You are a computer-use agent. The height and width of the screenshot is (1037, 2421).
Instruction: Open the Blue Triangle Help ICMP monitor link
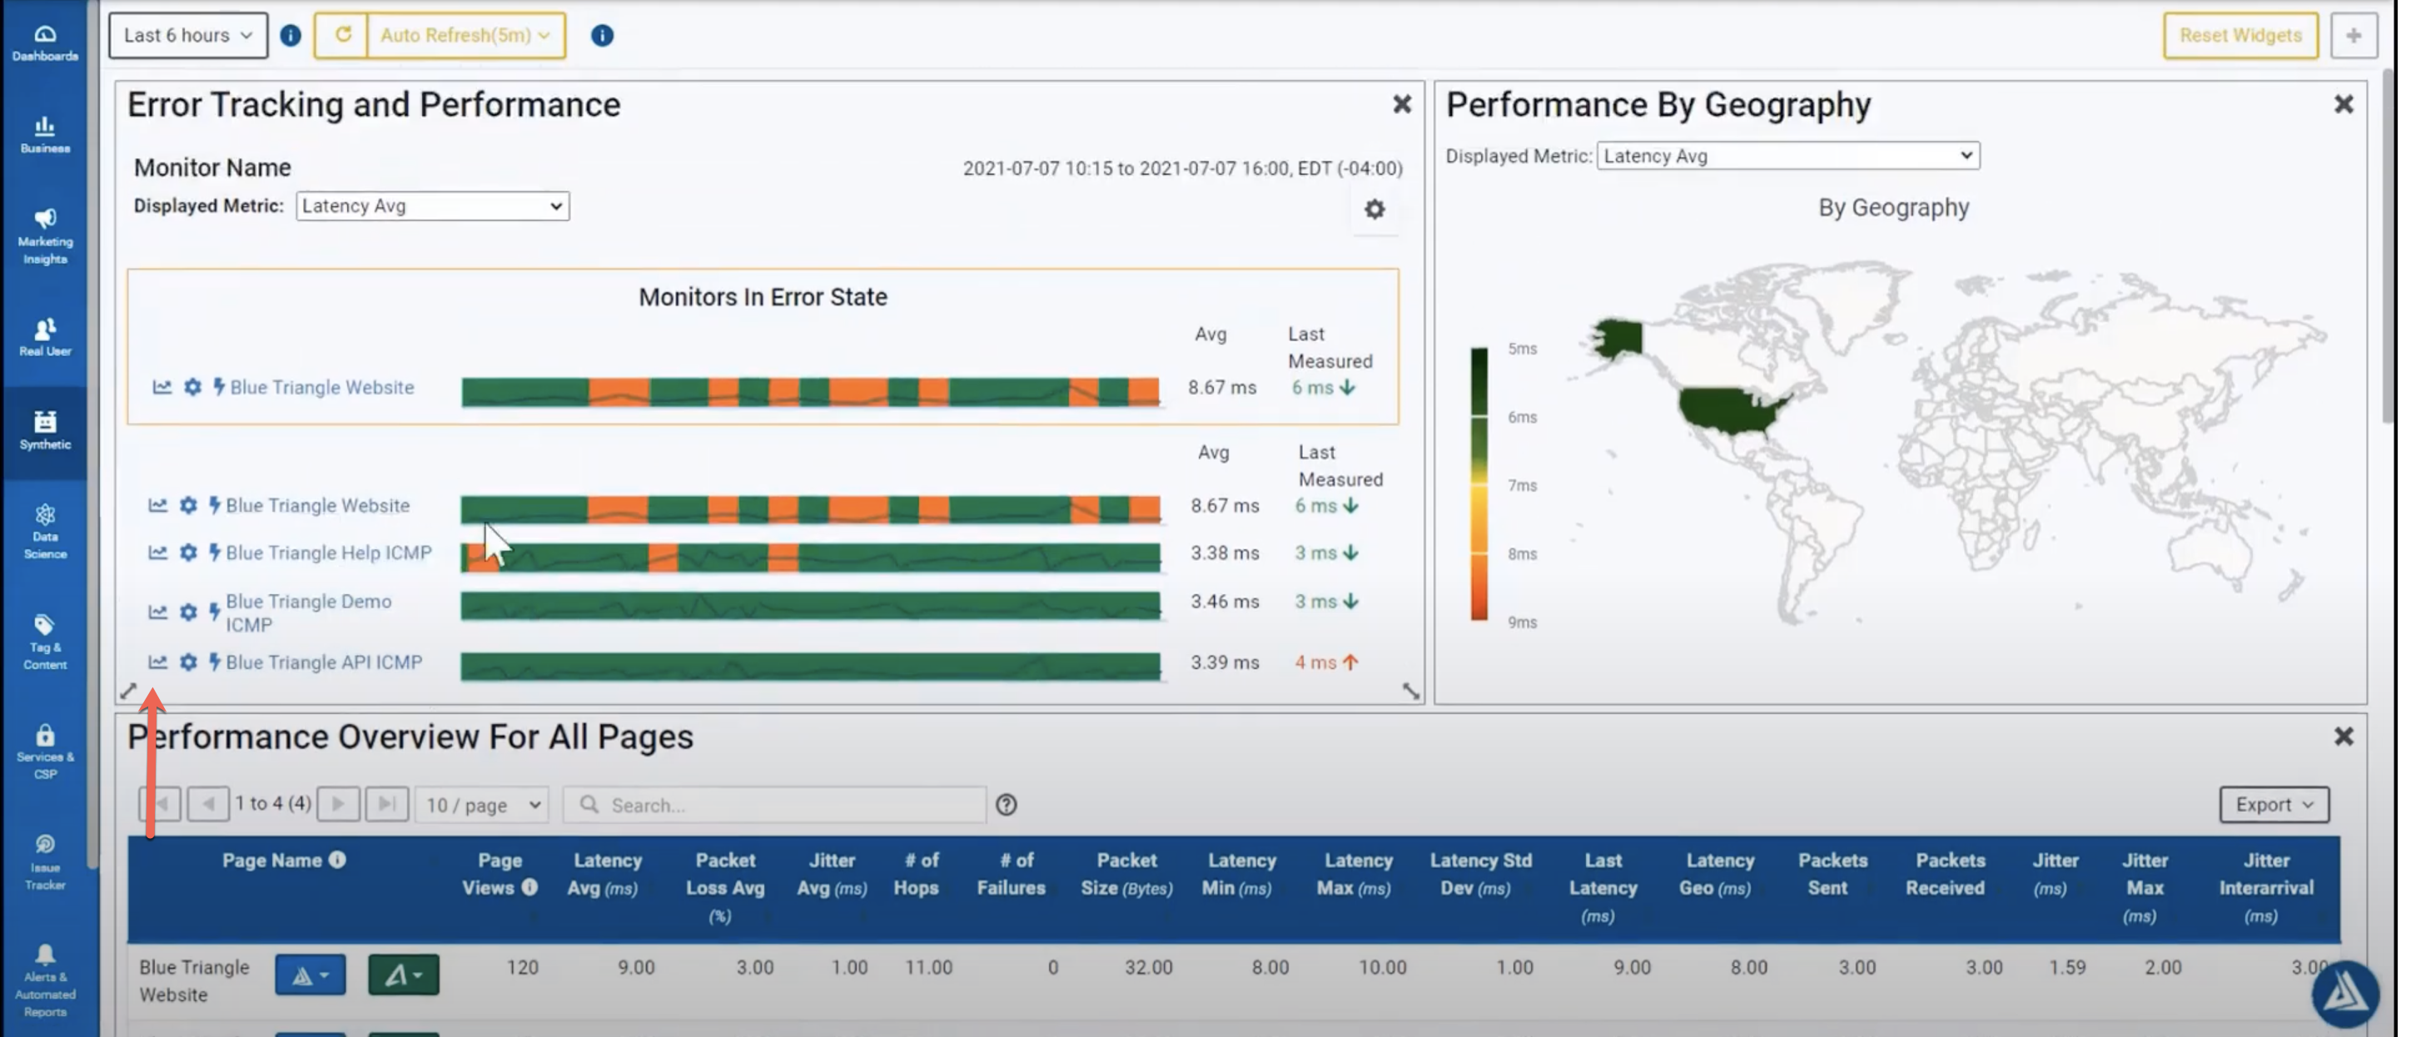328,553
